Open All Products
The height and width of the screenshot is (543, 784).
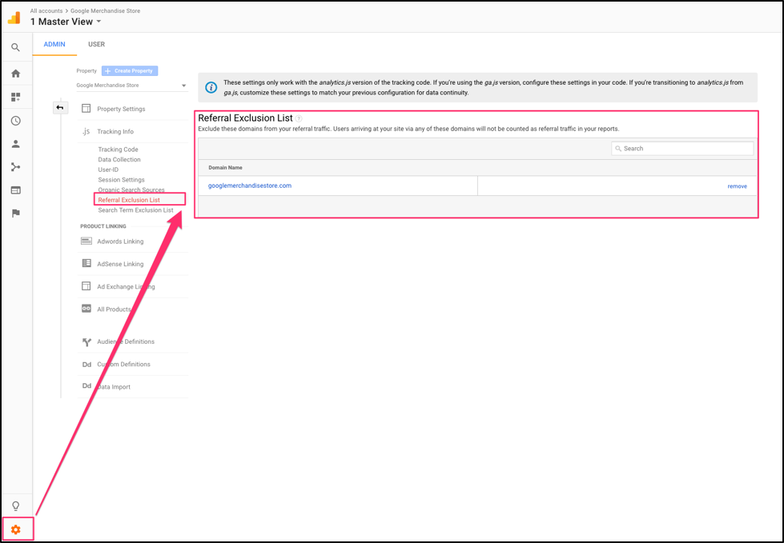pos(114,309)
